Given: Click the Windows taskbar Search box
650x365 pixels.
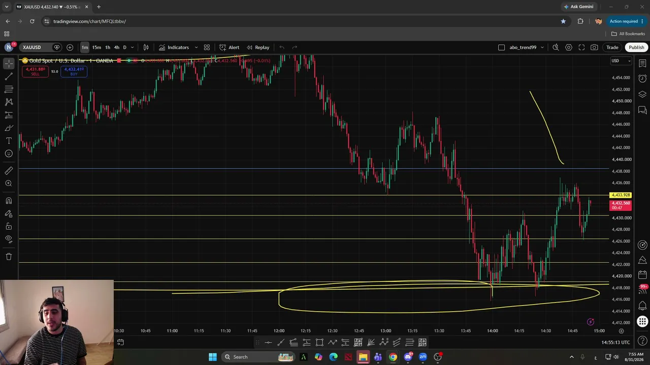Looking at the screenshot, I should [259, 357].
